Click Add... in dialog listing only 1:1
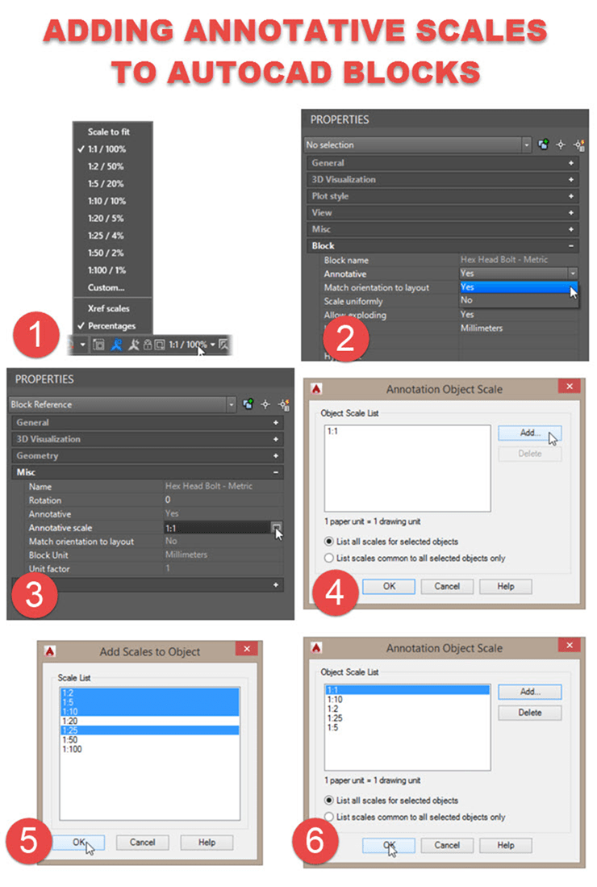This screenshot has height=887, width=597. point(530,433)
